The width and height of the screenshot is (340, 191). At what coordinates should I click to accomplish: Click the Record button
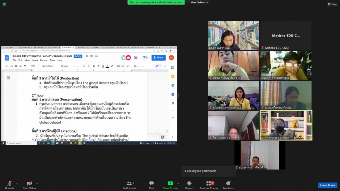point(189,185)
